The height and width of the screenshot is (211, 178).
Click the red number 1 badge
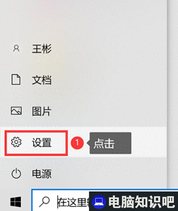[x=77, y=143]
